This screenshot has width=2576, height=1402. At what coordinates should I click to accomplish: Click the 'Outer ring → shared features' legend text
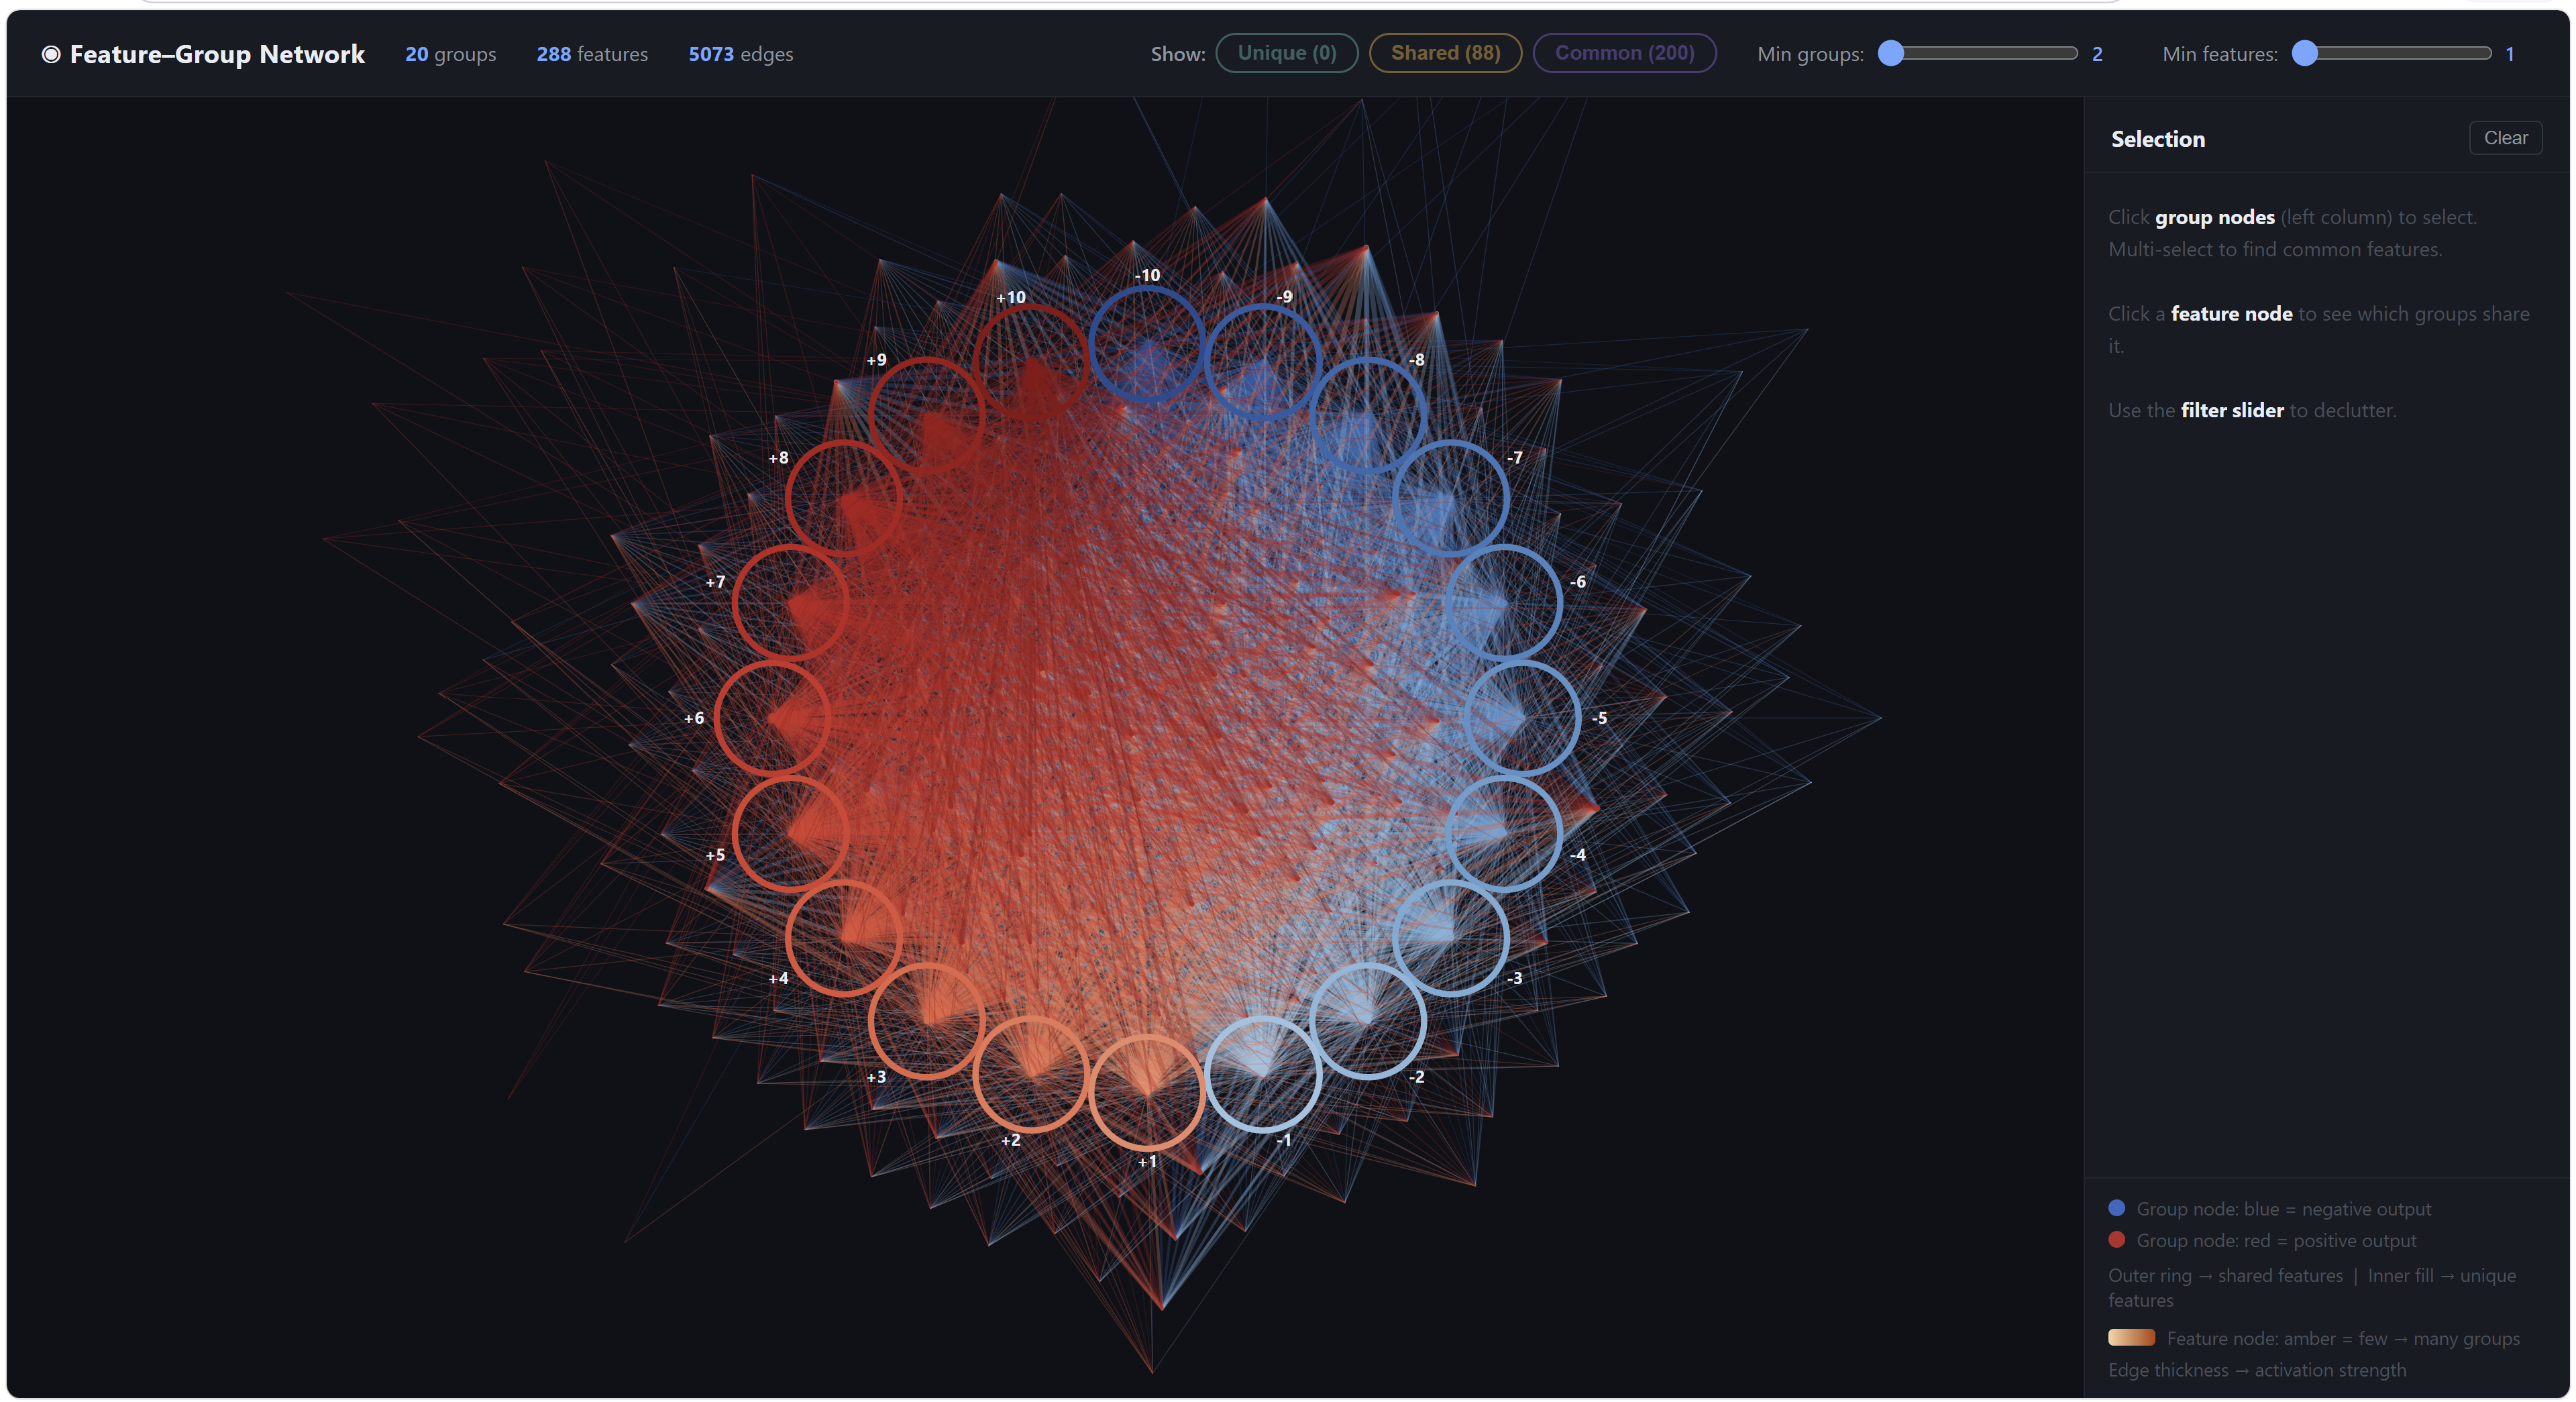(x=2225, y=1276)
